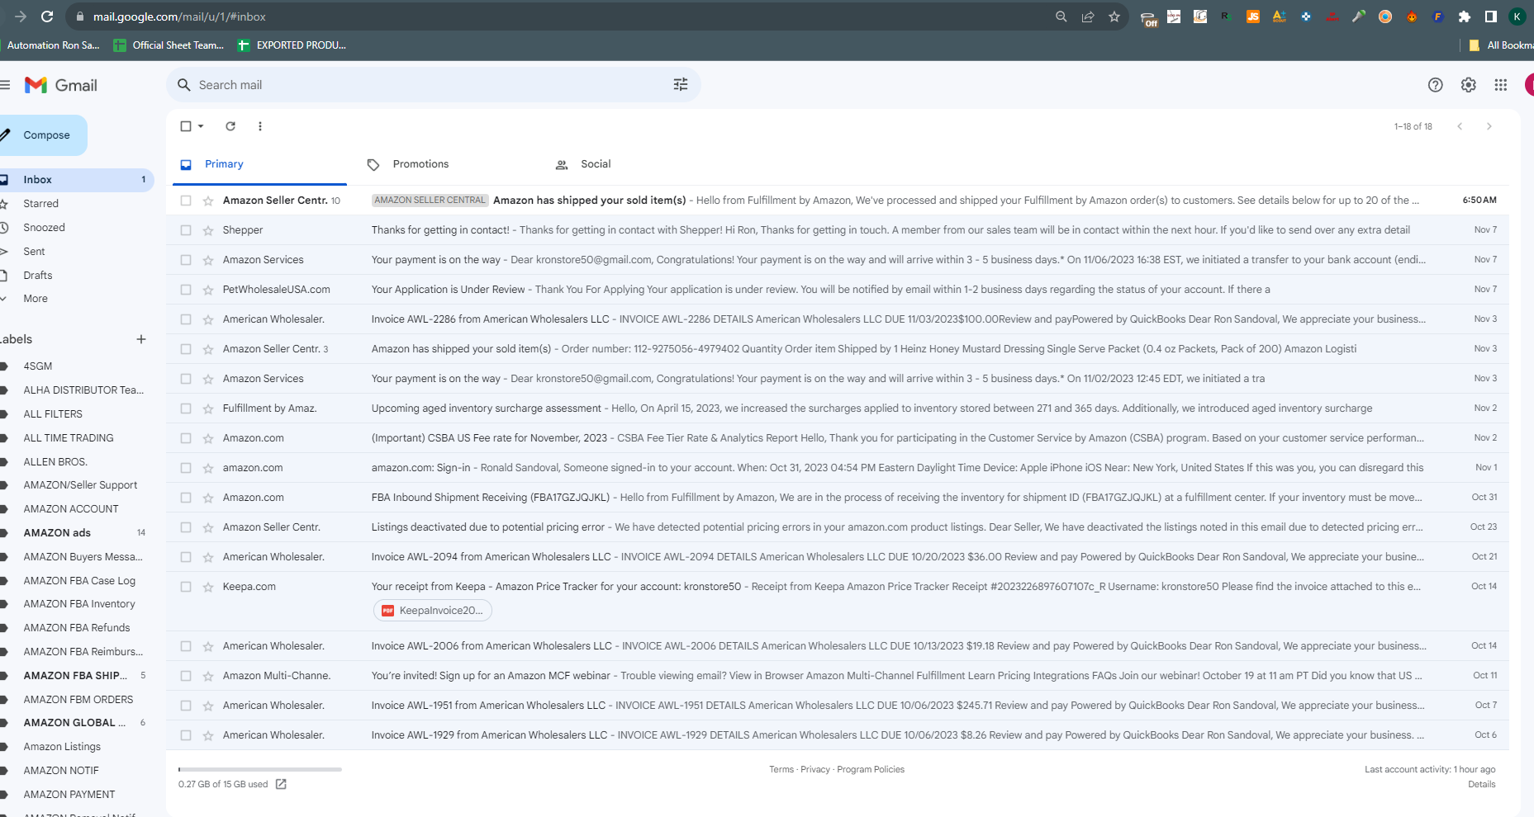The width and height of the screenshot is (1534, 817).
Task: Open Gmail settings gear
Action: point(1469,85)
